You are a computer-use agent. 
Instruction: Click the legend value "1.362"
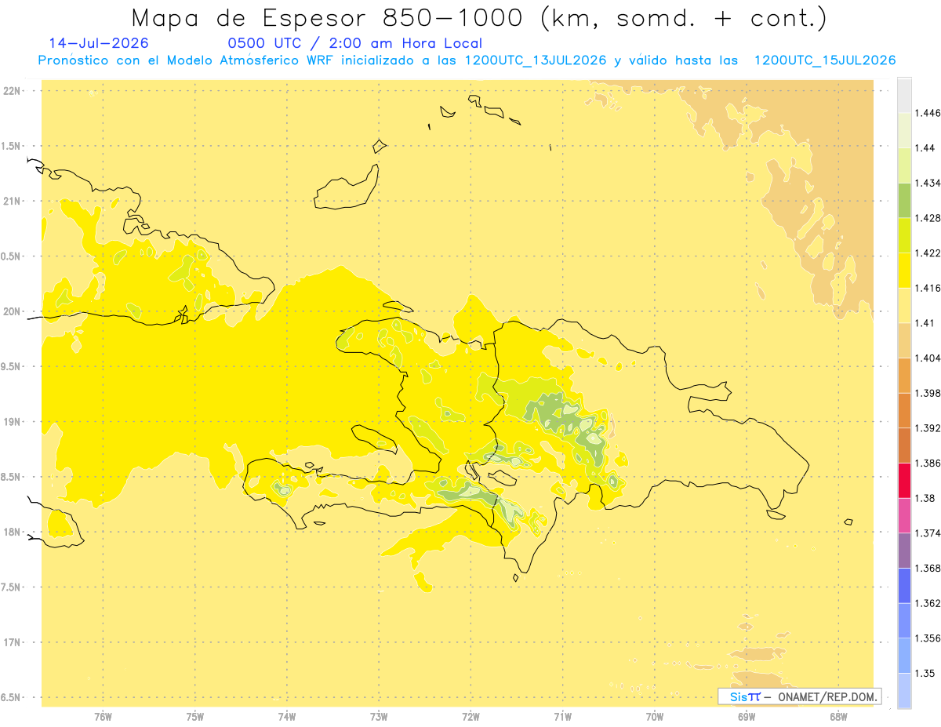[x=928, y=603]
